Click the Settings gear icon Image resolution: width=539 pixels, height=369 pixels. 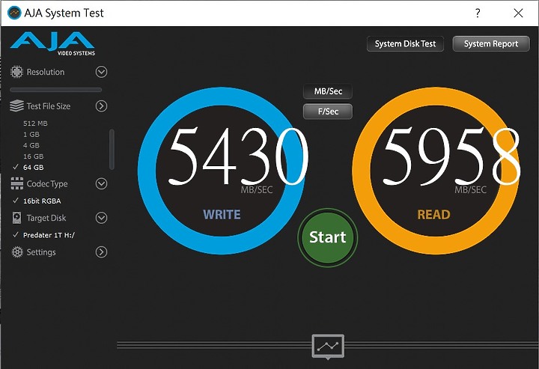[x=16, y=251]
